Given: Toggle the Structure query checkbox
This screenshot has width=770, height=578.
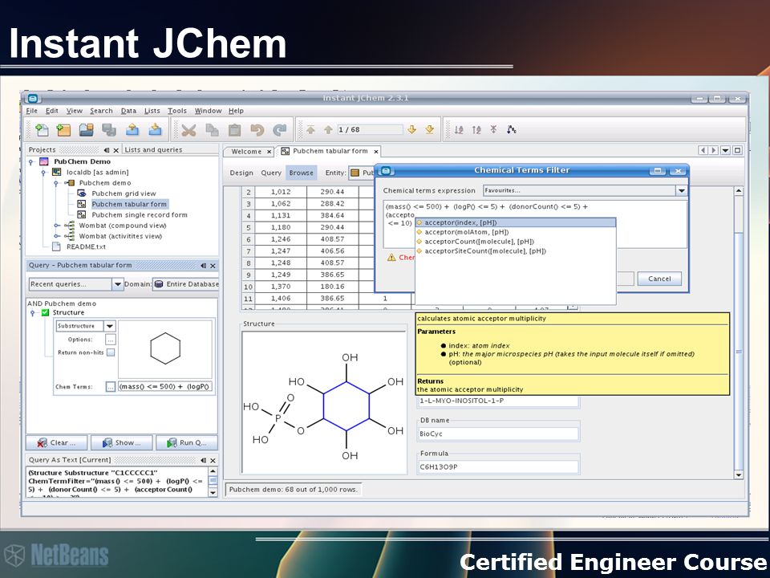Looking at the screenshot, I should coord(45,312).
